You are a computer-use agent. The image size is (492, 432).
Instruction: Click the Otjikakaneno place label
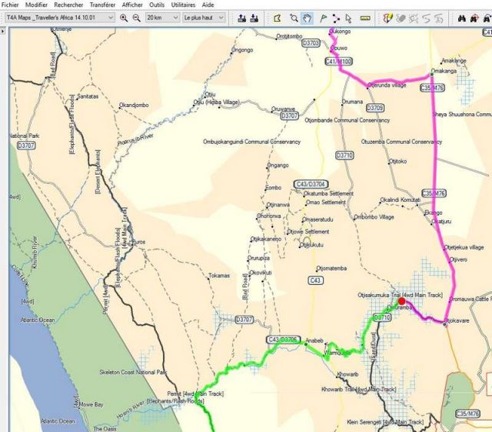coord(266,239)
